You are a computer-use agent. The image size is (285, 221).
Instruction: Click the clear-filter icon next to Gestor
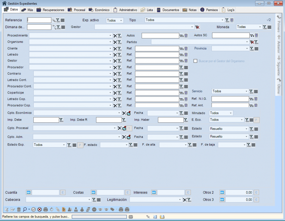pos(197,27)
